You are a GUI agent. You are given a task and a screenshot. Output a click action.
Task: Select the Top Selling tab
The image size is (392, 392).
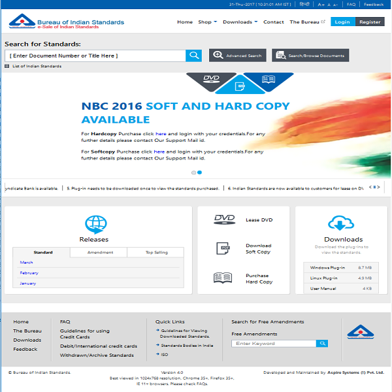(155, 252)
